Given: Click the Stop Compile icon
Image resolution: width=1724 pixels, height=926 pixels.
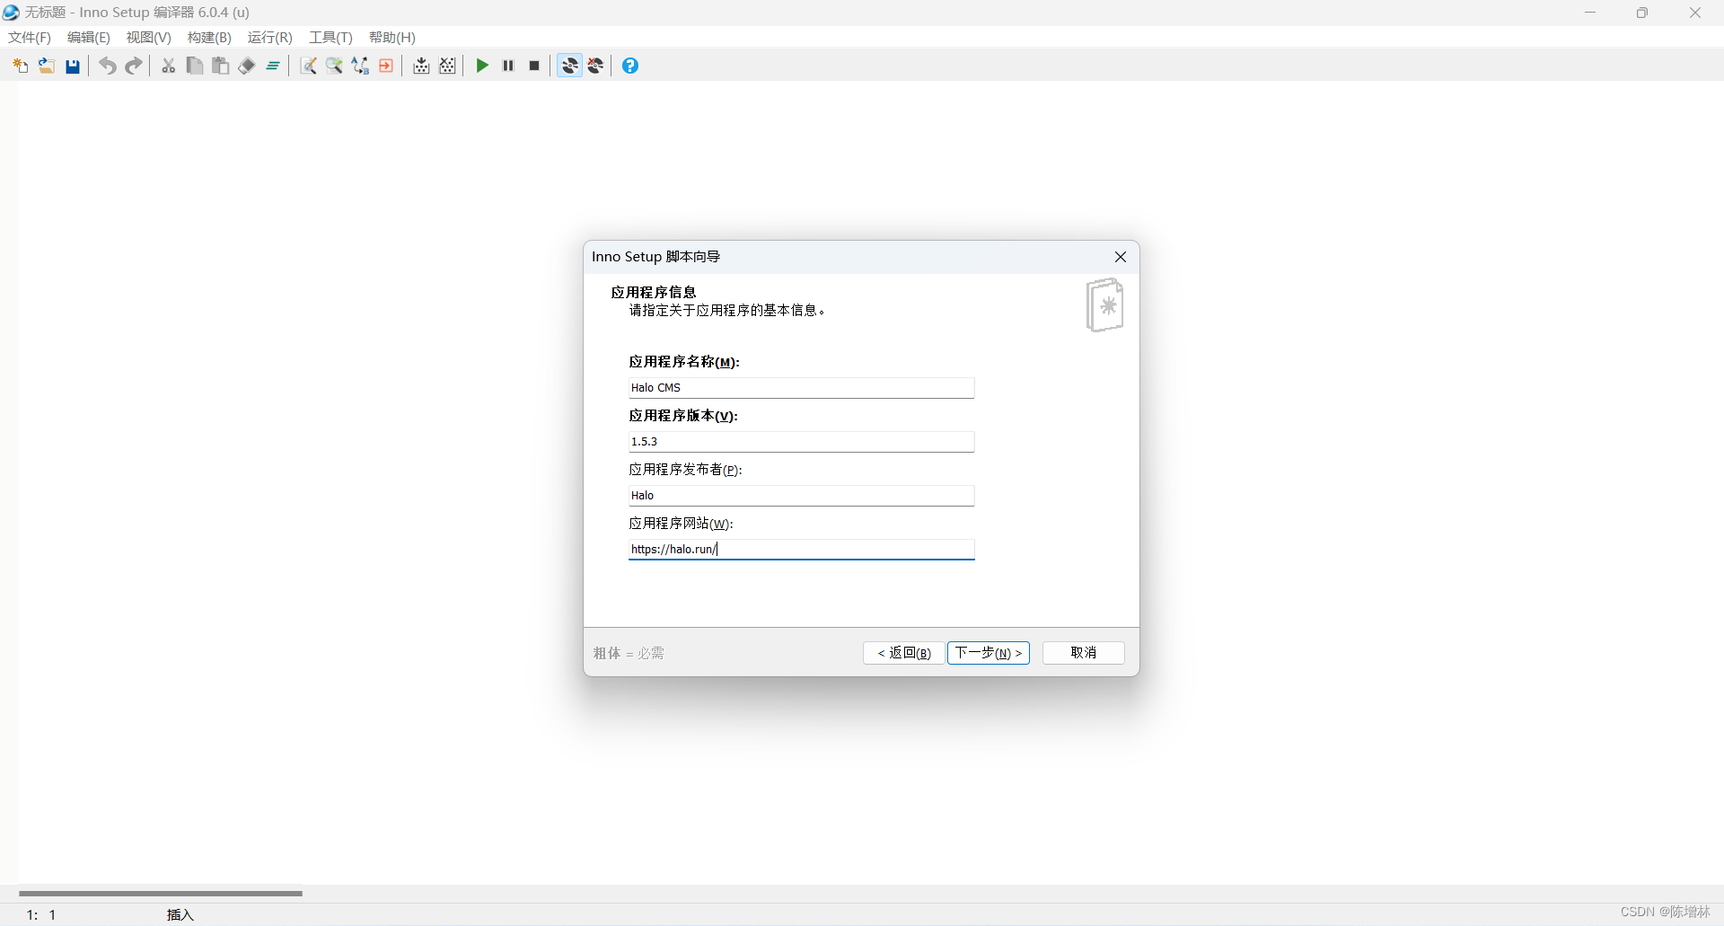Looking at the screenshot, I should (447, 66).
